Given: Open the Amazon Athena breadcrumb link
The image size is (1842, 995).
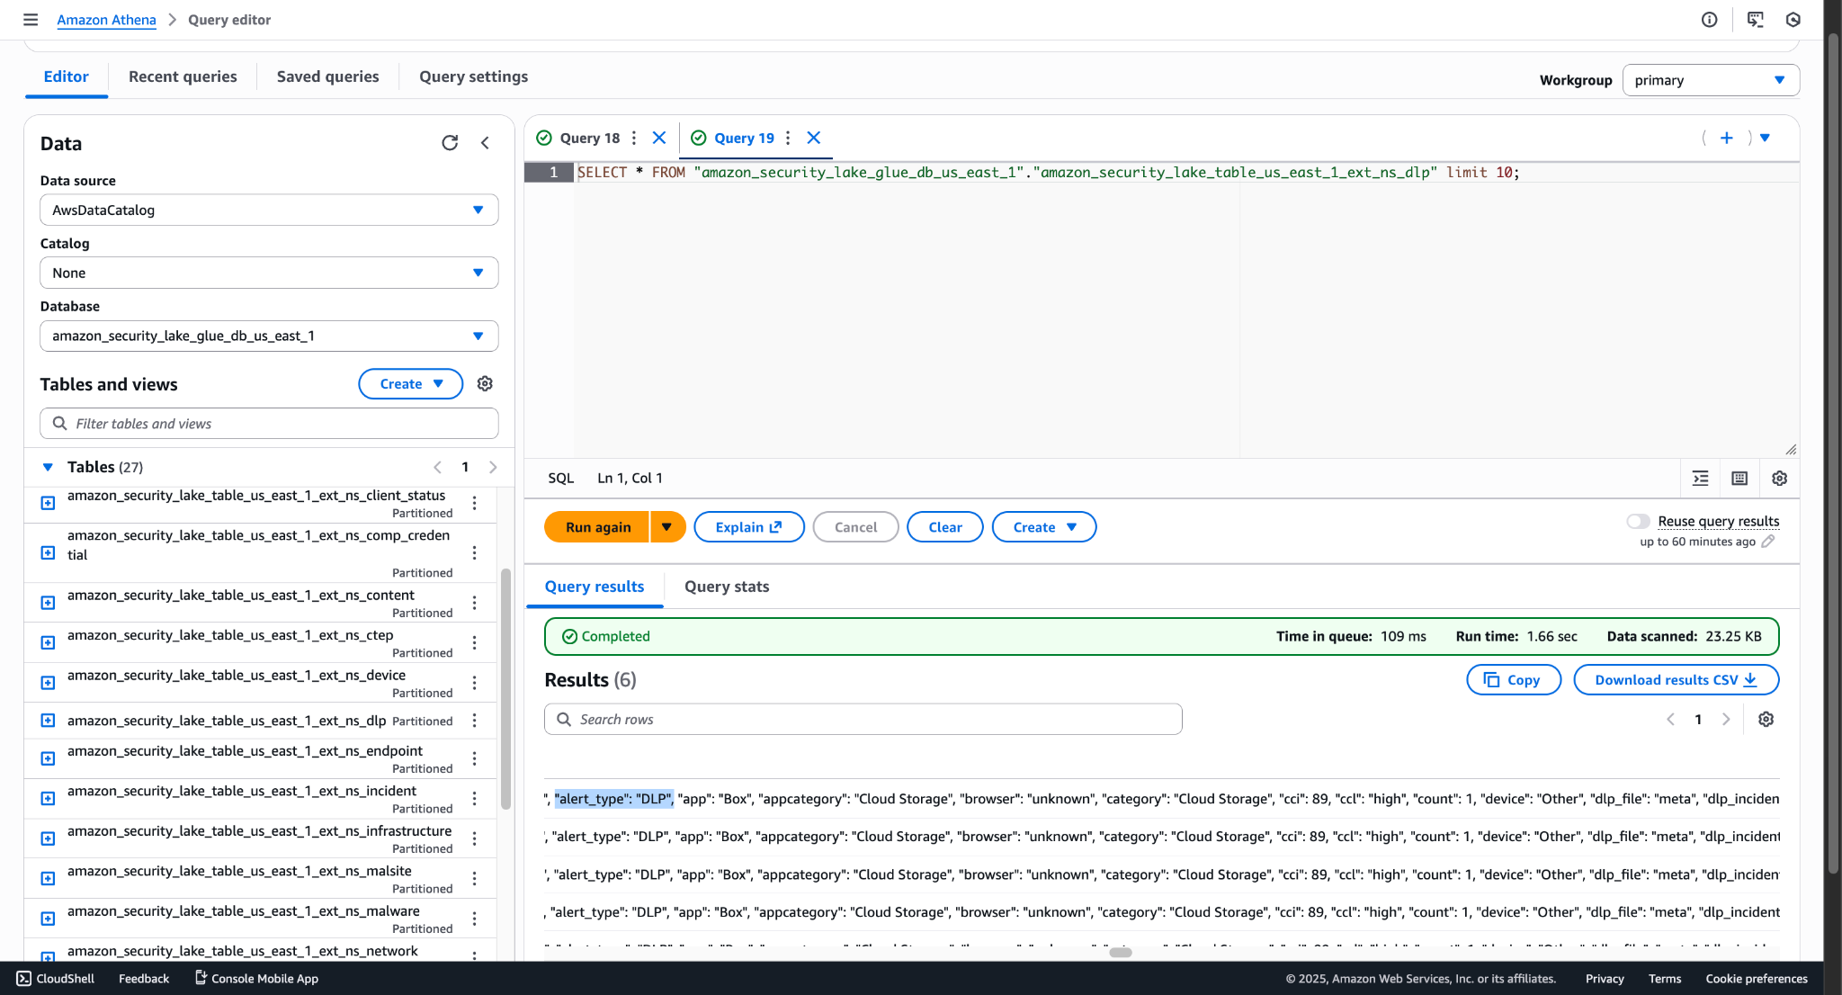Looking at the screenshot, I should coord(106,20).
